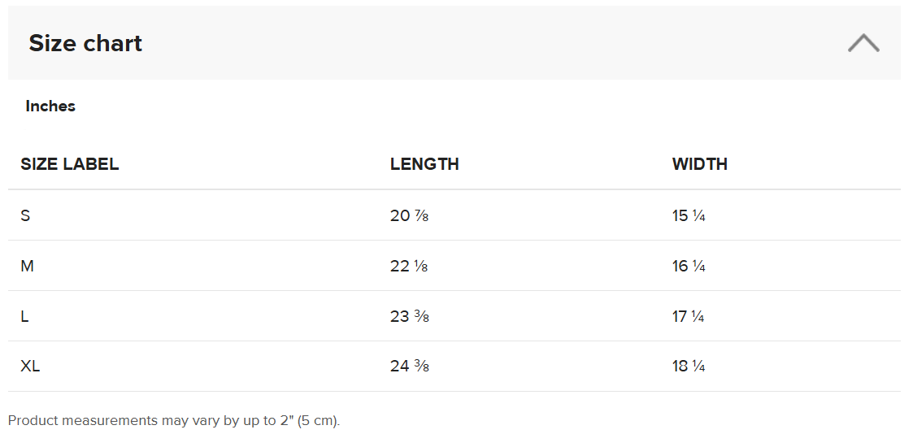Click the WIDTH column header

tap(699, 164)
